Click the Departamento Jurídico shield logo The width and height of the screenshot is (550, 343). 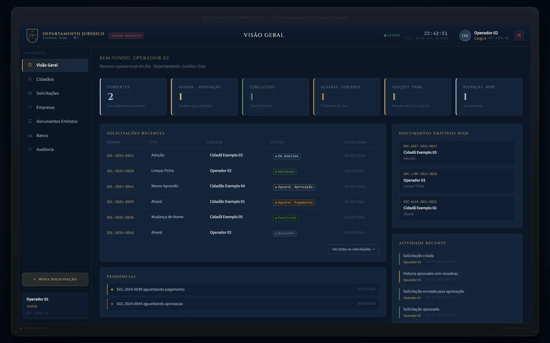point(32,35)
